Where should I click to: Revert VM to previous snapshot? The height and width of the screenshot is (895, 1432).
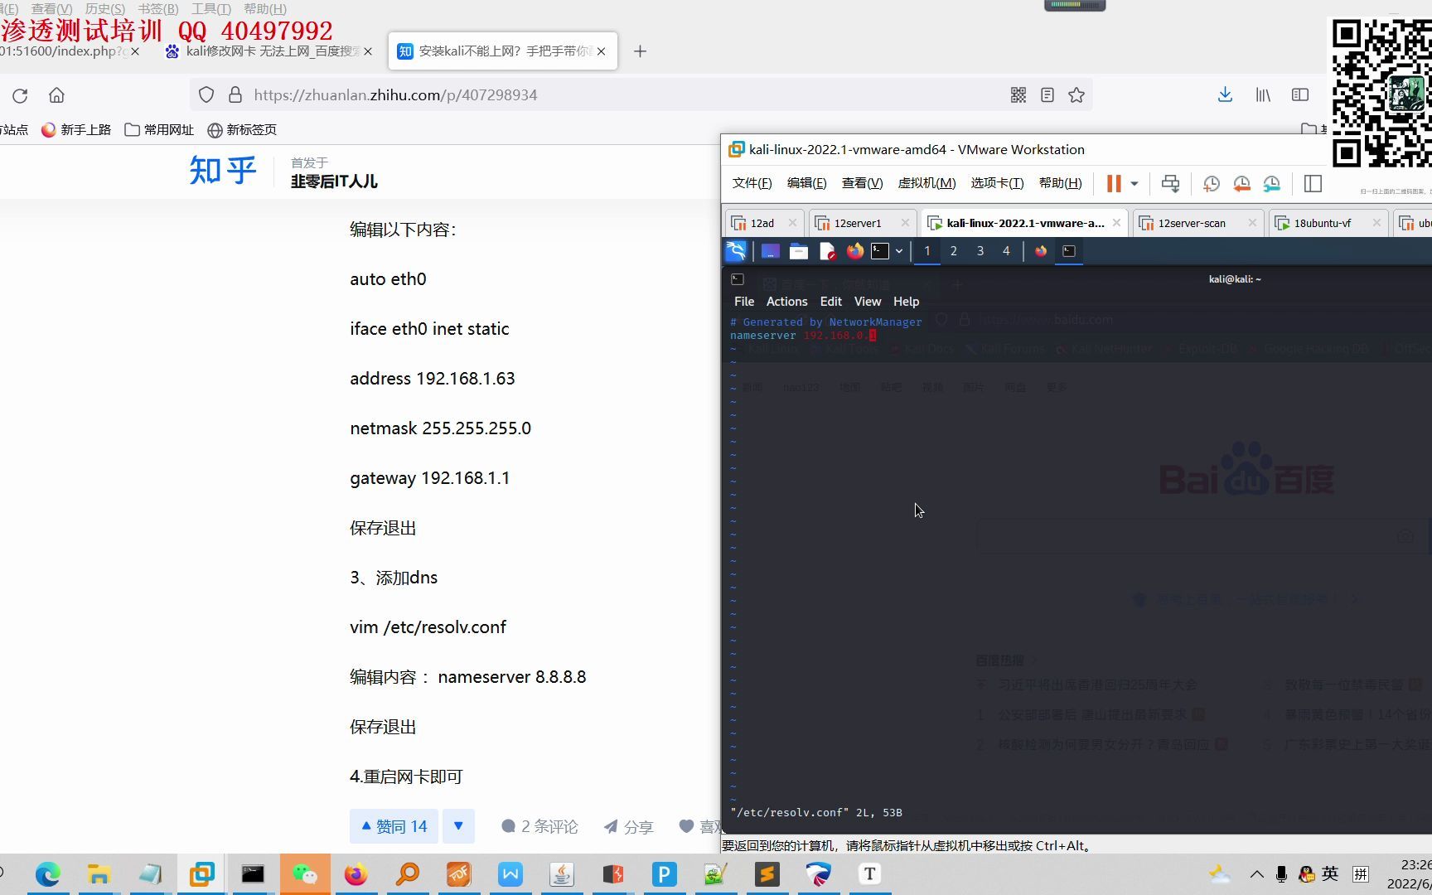click(x=1241, y=183)
